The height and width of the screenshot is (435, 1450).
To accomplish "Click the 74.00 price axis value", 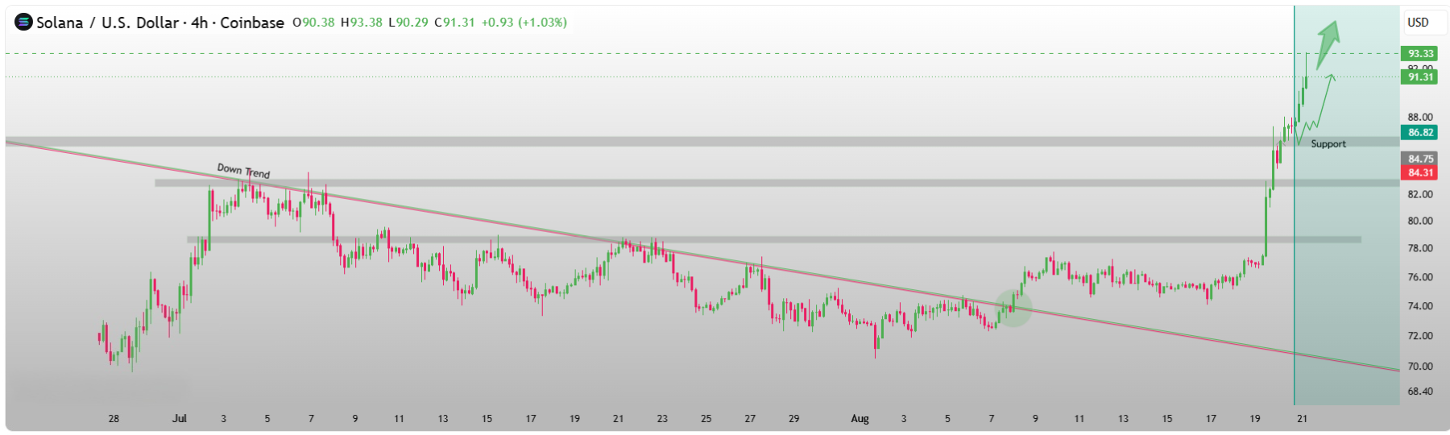I will pos(1420,306).
